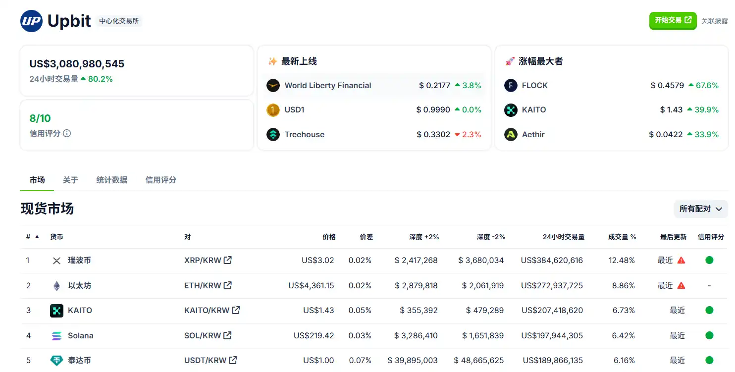Click the USD1 coin icon
This screenshot has width=735, height=372.
tap(273, 110)
